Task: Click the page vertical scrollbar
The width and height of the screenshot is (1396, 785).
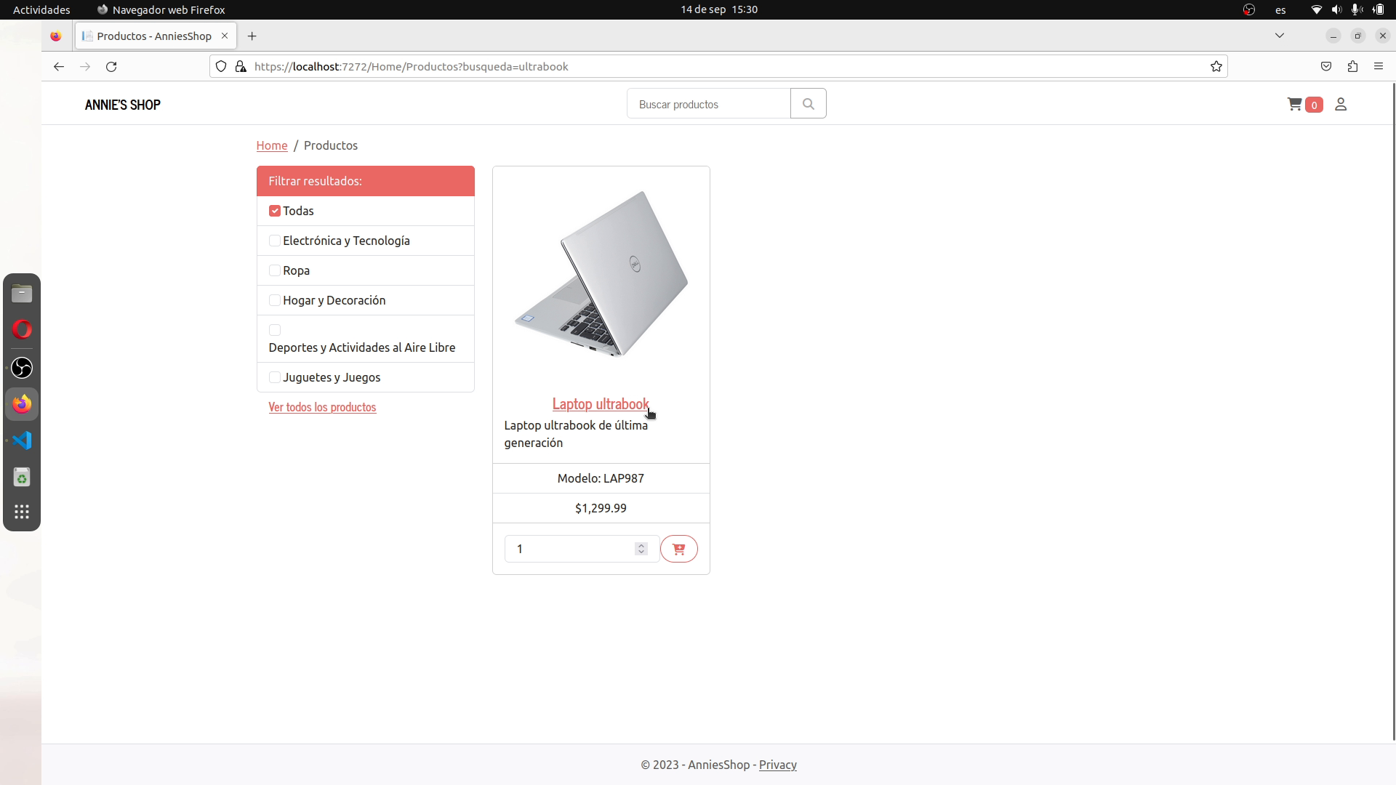Action: point(1393,412)
